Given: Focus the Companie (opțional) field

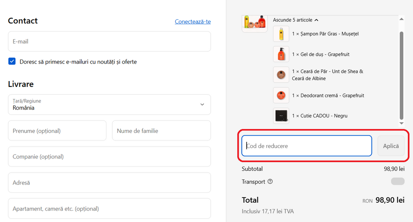Looking at the screenshot, I should 109,157.
